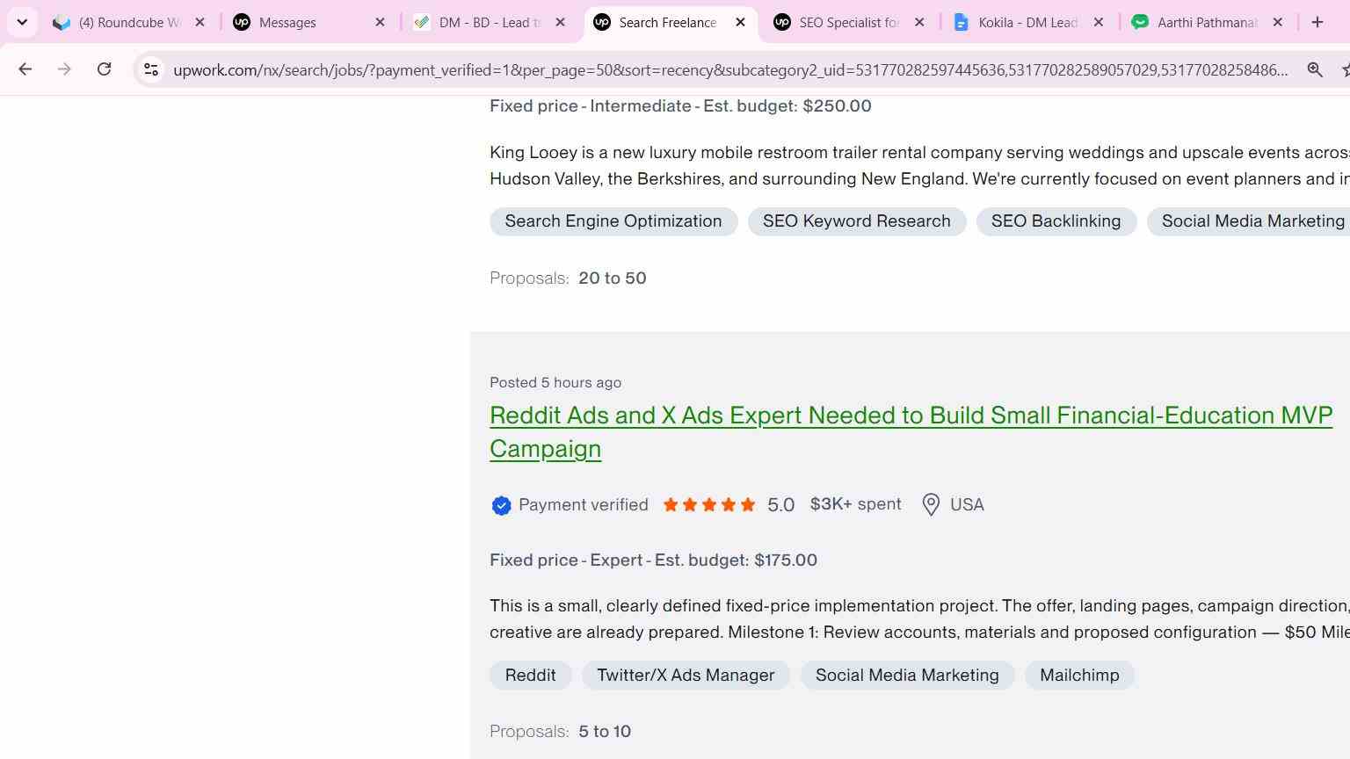1350x759 pixels.
Task: Expand the tab search dropdown arrow
Action: (22, 22)
